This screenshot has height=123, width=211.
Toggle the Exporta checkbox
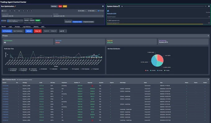click(2, 20)
